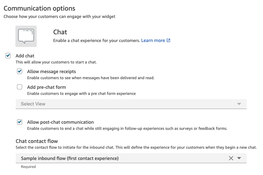Open the Select View dropdown
The height and width of the screenshot is (175, 263).
coord(128,104)
